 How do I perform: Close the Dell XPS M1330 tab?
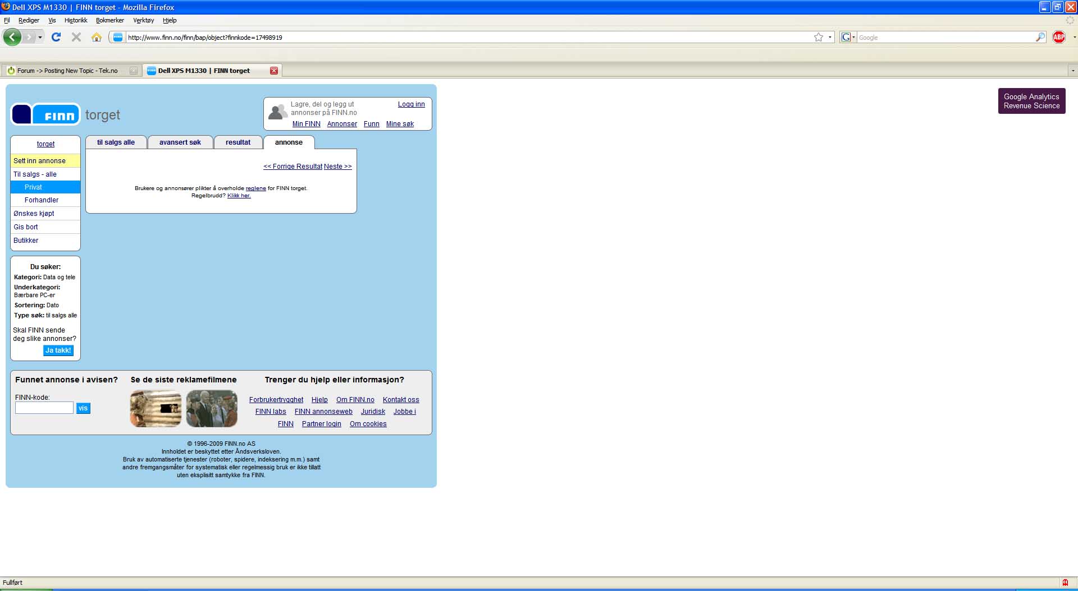[274, 71]
